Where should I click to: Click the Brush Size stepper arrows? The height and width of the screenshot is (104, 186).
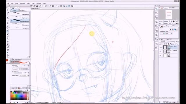(27, 66)
